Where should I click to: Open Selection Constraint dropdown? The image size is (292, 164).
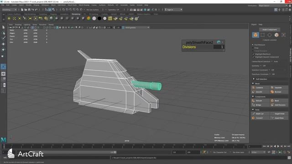click(269, 70)
